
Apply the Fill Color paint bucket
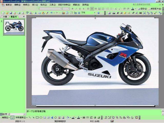(68, 118)
